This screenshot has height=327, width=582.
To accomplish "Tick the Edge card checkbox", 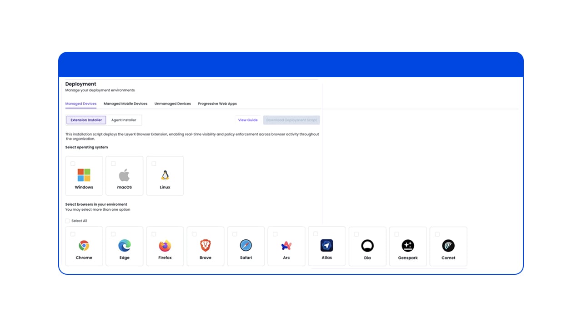I will tap(113, 234).
